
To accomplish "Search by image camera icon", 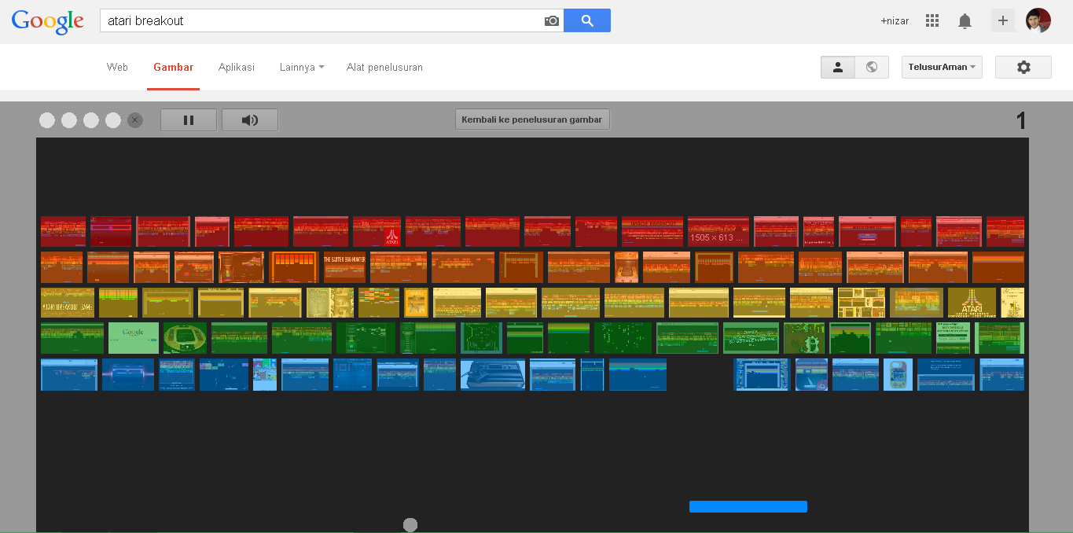I will (x=552, y=21).
